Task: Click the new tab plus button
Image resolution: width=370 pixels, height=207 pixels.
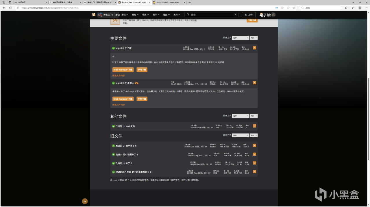Action: 190,2
